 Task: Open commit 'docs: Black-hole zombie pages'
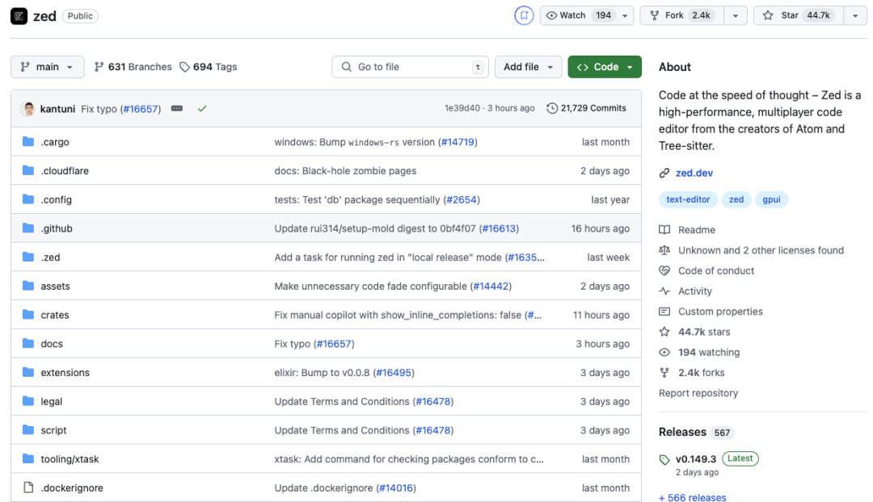coord(345,170)
